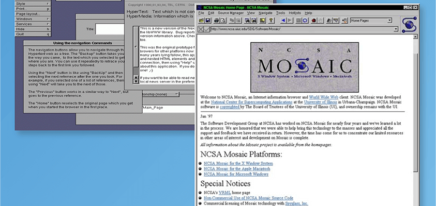Follow the NCSA Mosaic for Apple Macintosh link
The image size is (436, 206).
(238, 168)
